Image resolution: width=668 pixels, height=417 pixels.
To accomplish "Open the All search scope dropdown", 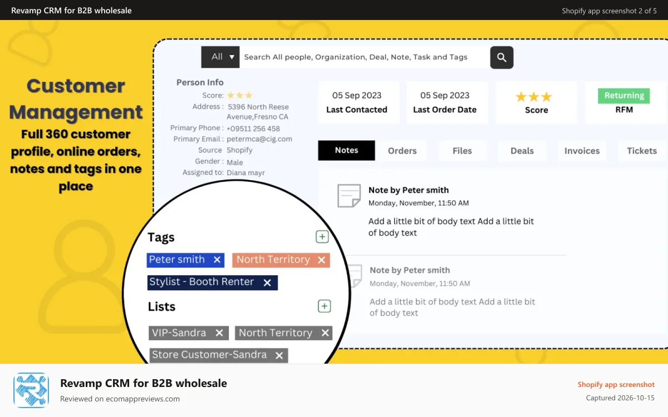I will point(220,57).
